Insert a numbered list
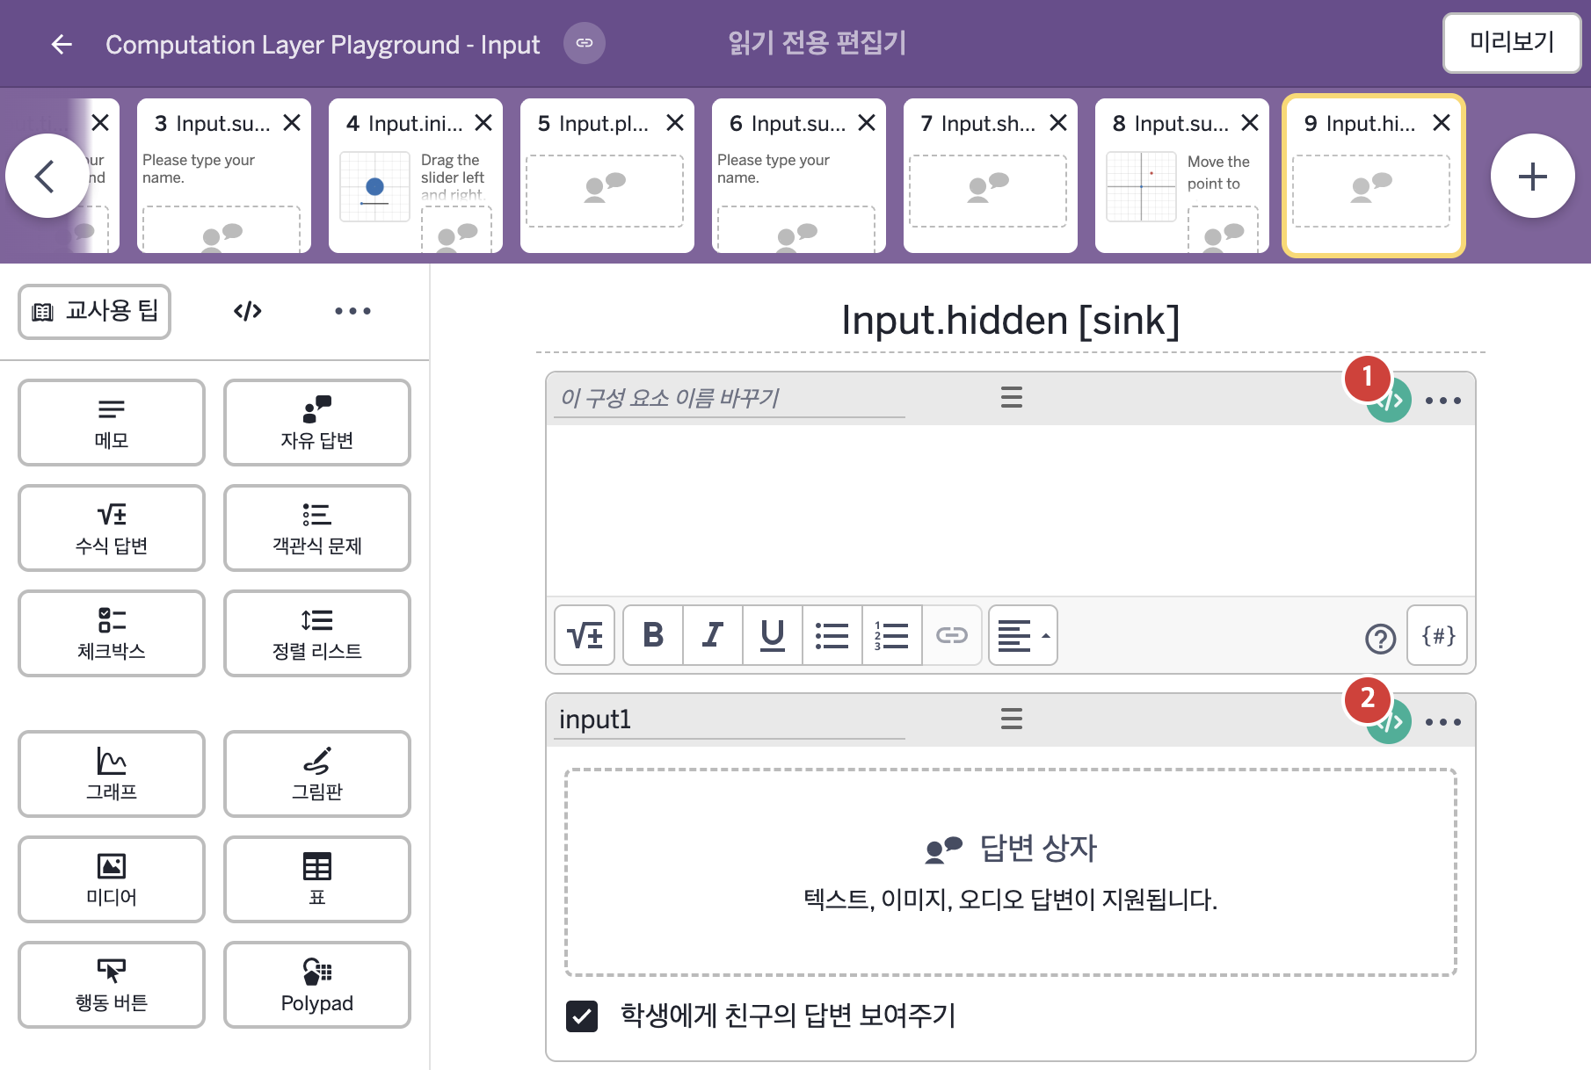Screen dimensions: 1591x1070 tap(892, 635)
